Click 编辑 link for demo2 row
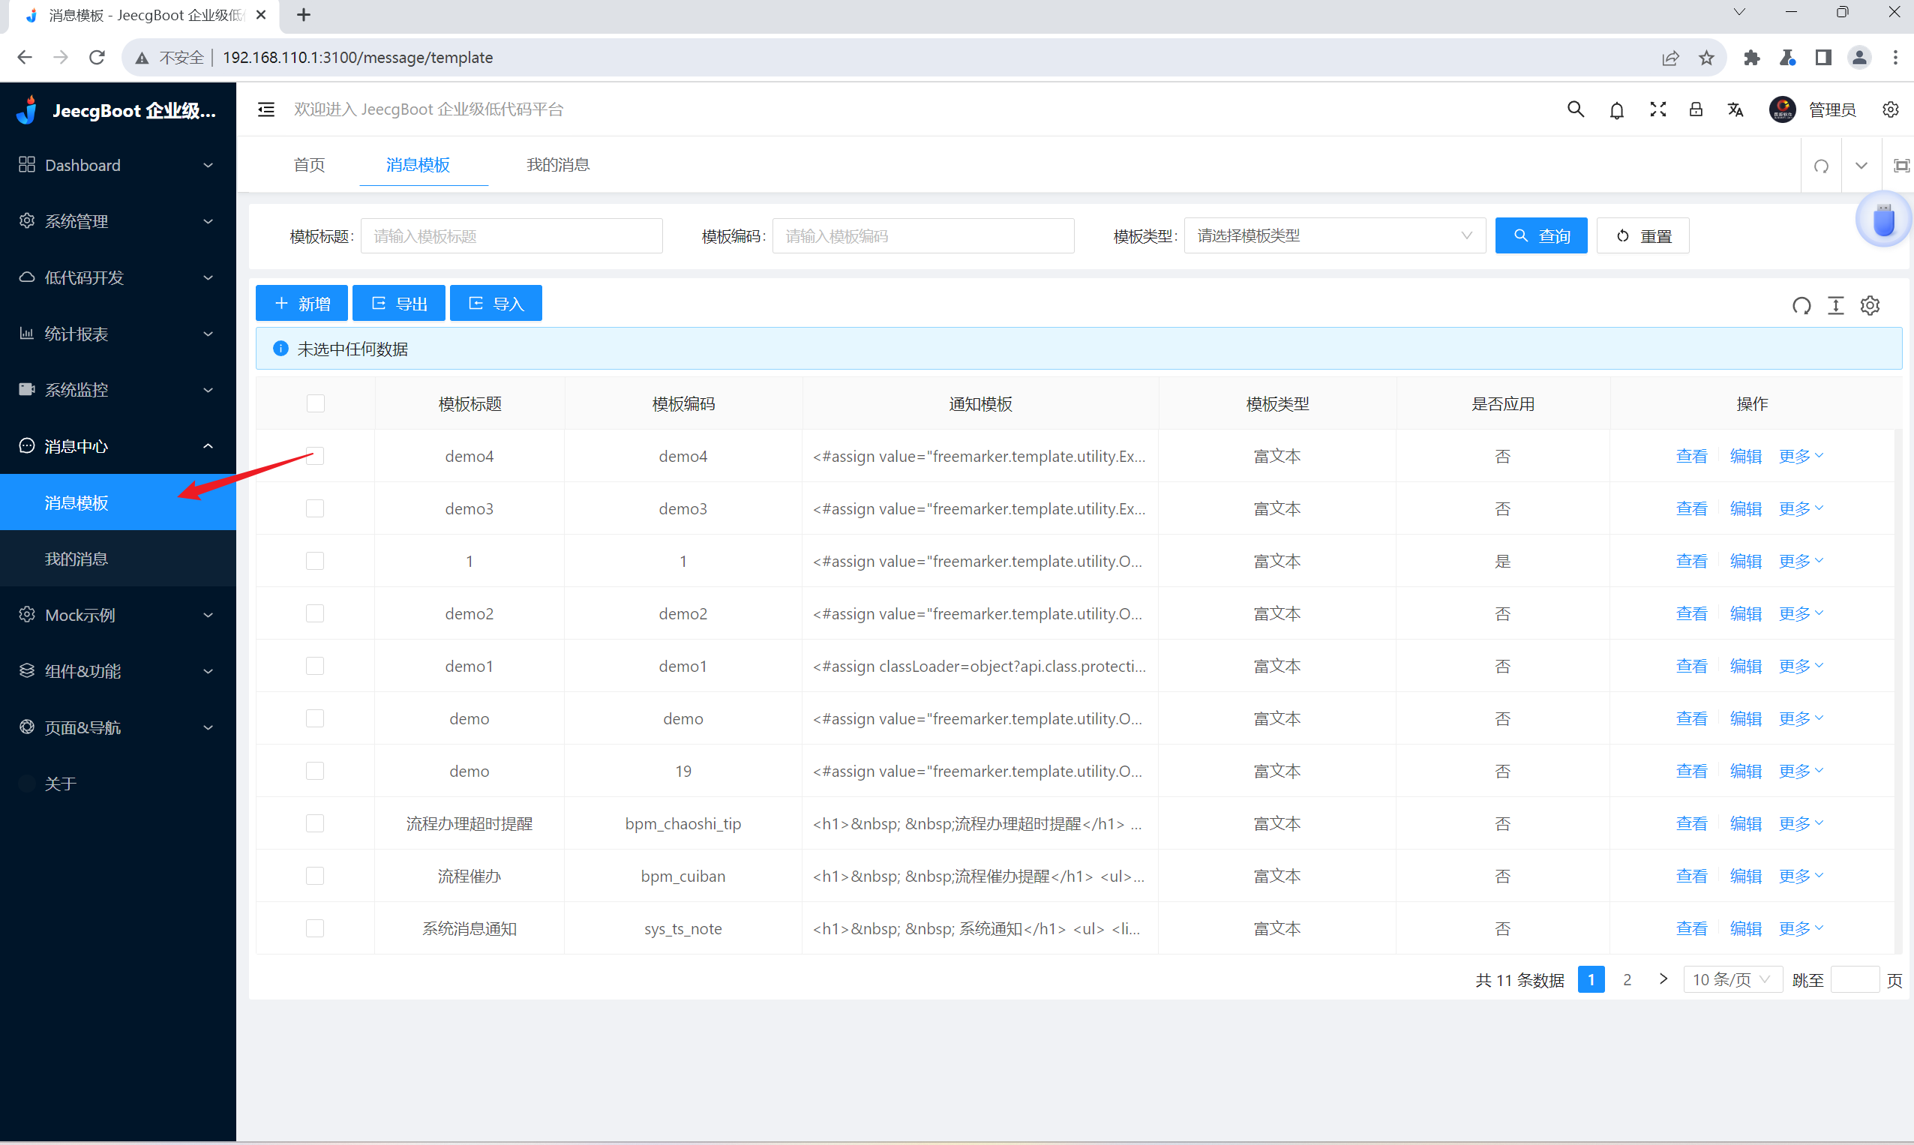Screen dimensions: 1914x1145 1746,613
